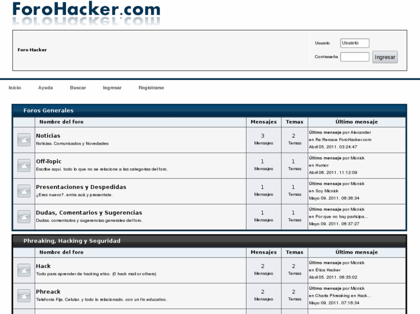Click Mcnick in the Hack row
The image size is (420, 314).
pyautogui.click(x=358, y=263)
